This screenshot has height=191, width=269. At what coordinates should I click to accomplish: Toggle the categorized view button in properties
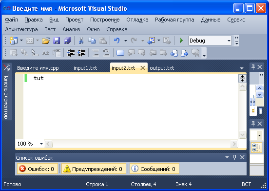[256, 148]
